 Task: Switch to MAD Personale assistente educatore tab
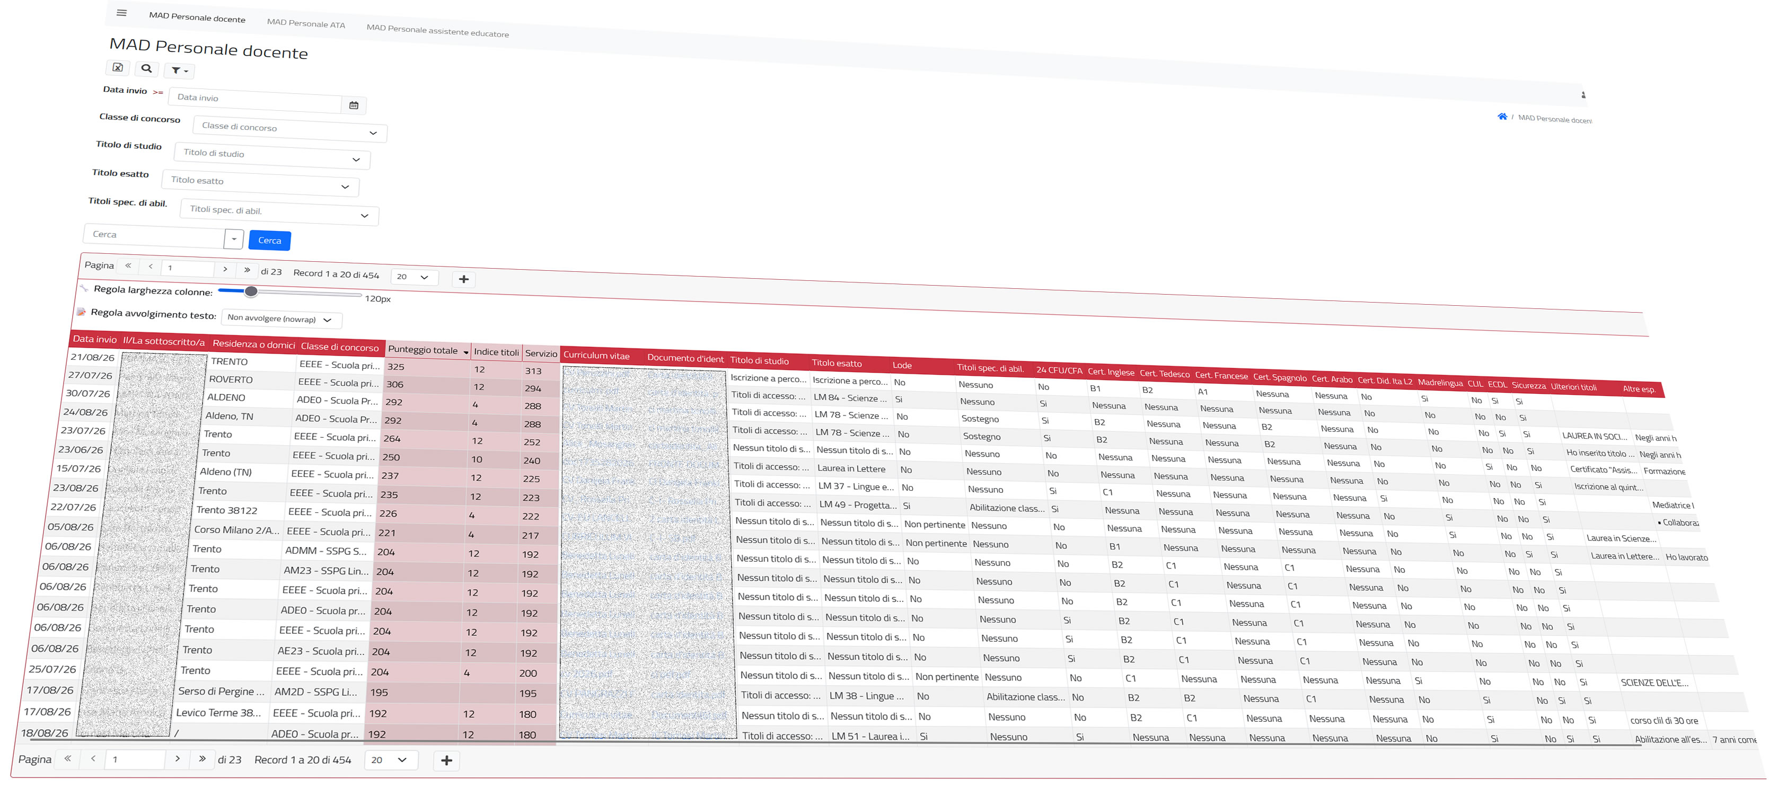point(437,30)
